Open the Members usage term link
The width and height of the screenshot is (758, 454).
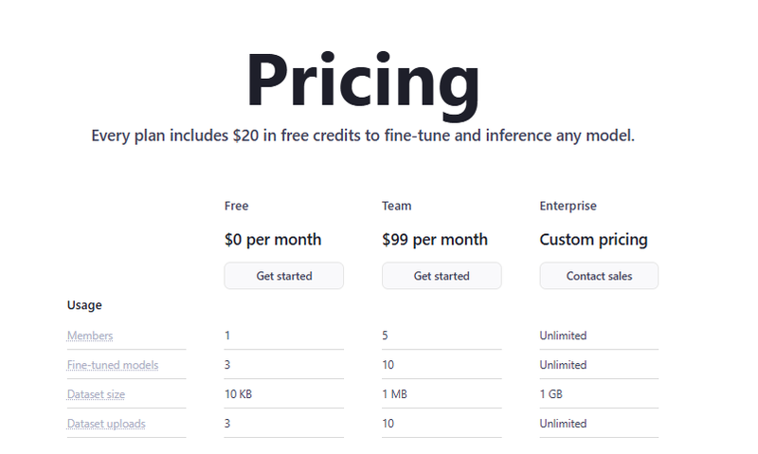point(90,336)
